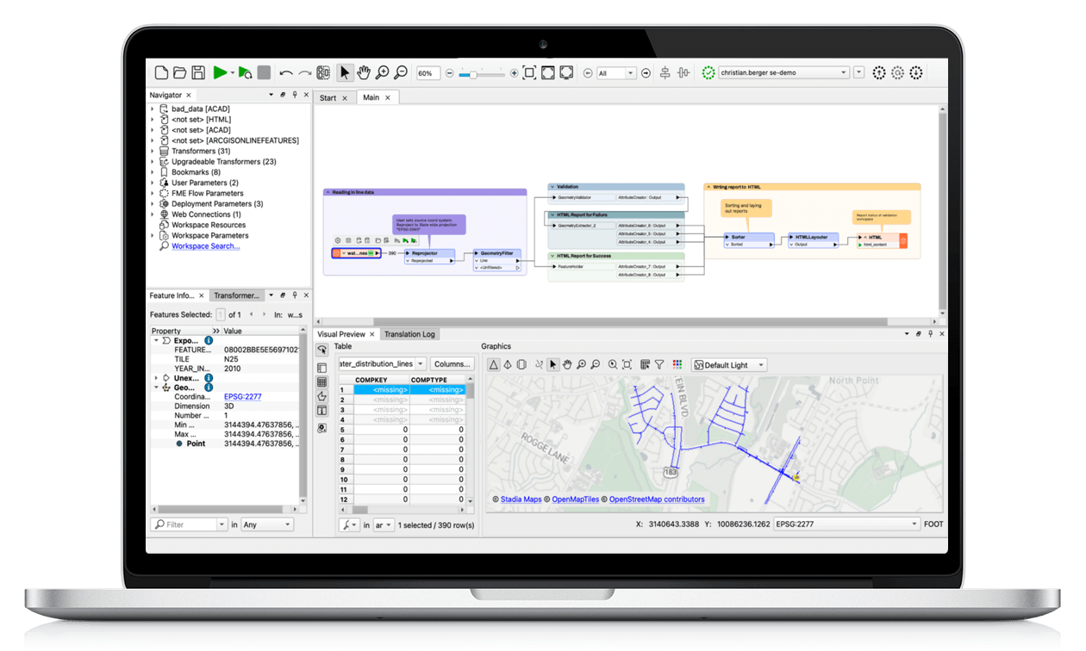Click the Filter funnel icon in Graphics toolbar
This screenshot has width=1086, height=651.
(x=659, y=365)
